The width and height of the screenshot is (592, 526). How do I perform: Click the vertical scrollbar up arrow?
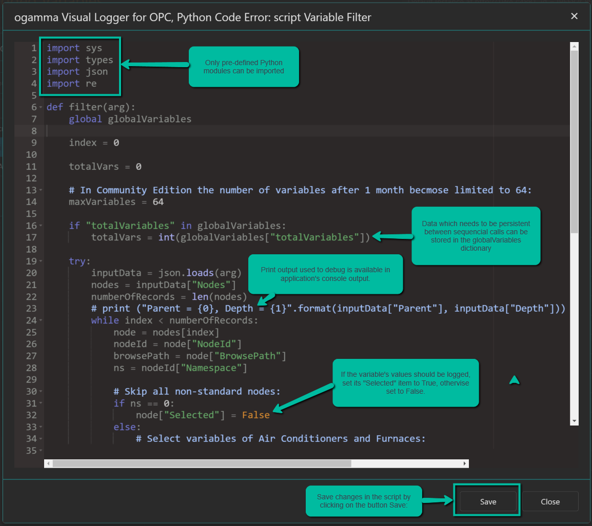point(575,46)
